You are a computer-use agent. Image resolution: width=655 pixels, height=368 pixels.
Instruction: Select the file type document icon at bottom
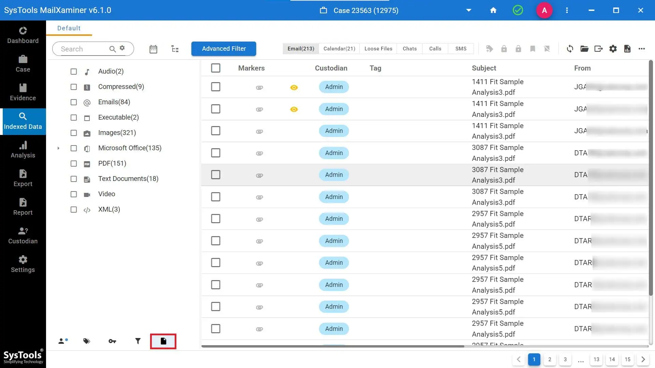[x=163, y=341]
